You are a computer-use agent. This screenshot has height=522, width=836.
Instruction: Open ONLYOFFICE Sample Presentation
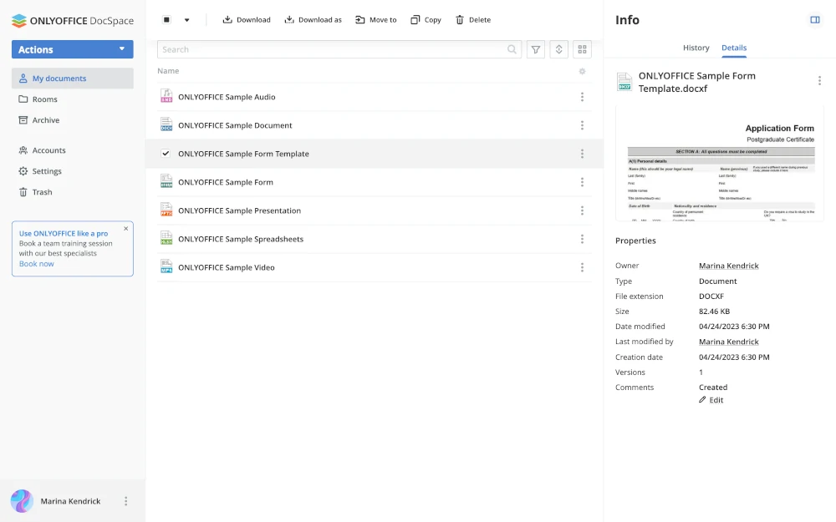click(239, 210)
